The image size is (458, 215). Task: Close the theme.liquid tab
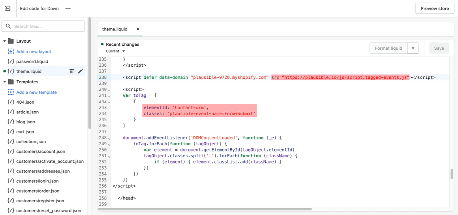tap(138, 29)
